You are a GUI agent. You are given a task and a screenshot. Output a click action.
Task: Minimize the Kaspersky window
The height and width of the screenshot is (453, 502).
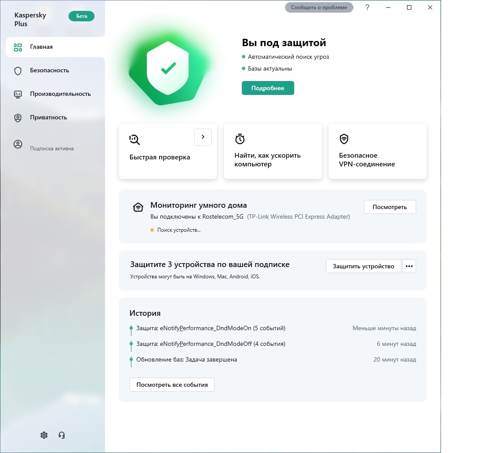(388, 7)
